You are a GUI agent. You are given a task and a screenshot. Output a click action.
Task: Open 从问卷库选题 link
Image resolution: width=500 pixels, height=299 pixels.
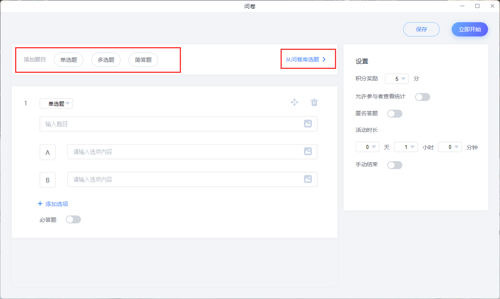click(x=302, y=59)
